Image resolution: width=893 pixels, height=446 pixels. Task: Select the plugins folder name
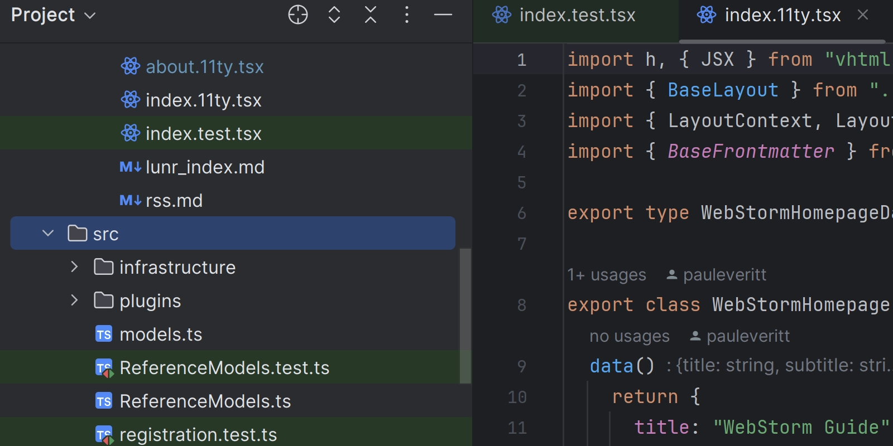point(150,301)
